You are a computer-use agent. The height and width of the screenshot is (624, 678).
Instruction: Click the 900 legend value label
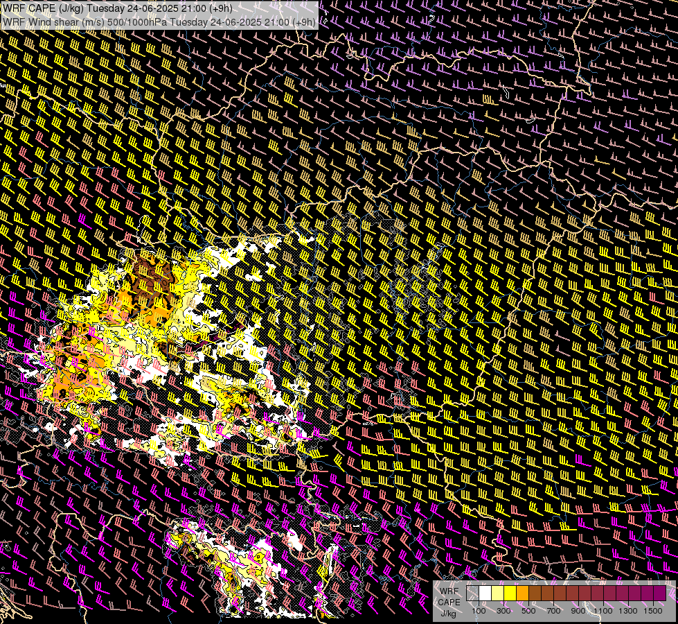coord(578,611)
